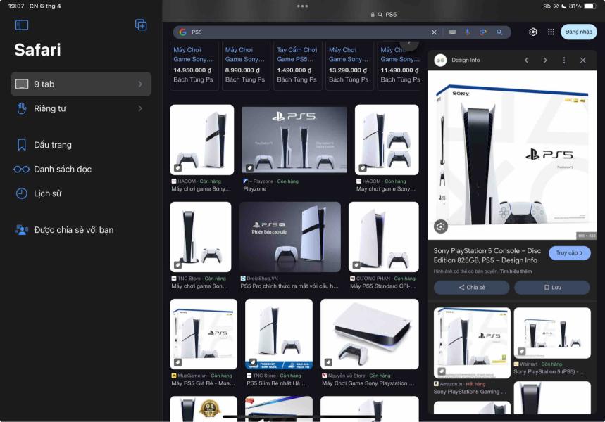Open the MuaGame.vn PS5 box image
The image size is (605, 422).
pos(204,334)
